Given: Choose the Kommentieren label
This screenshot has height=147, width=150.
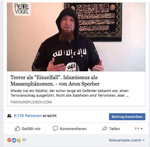Looking at the screenshot, I should [x=73, y=129].
